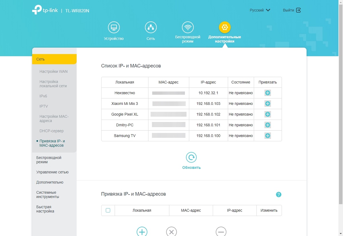Click Не привязано status for Xiaomi Mi Mix 3
The image size is (343, 236).
241,103
